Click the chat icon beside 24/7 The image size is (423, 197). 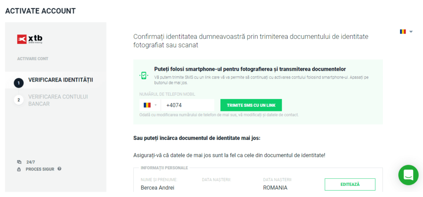tap(19, 162)
